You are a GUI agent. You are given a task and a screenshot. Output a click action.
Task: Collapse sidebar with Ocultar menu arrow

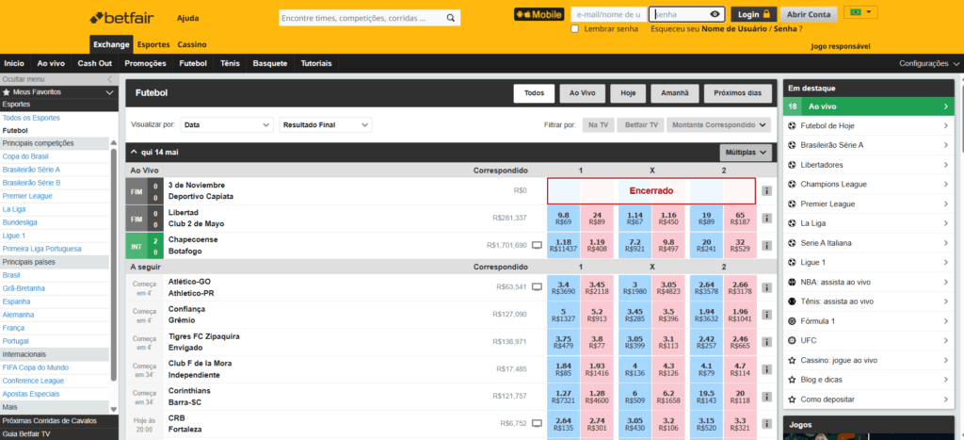(x=109, y=79)
